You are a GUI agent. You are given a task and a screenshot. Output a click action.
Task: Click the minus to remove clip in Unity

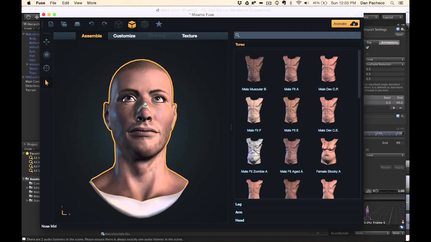click(x=400, y=108)
